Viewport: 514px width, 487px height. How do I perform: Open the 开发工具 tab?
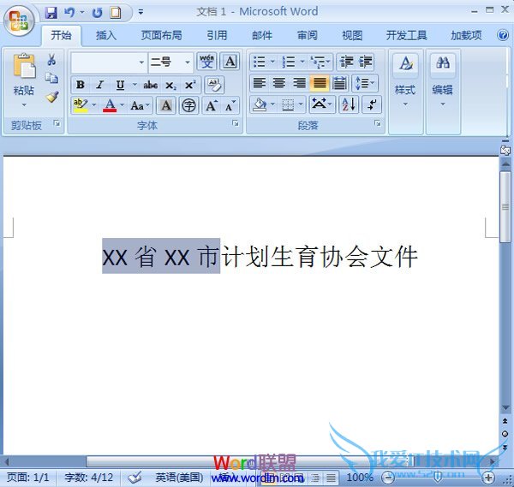pyautogui.click(x=406, y=35)
